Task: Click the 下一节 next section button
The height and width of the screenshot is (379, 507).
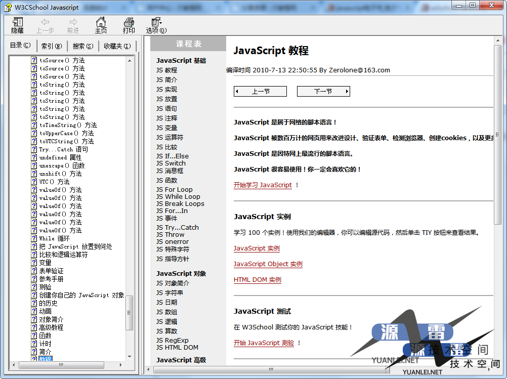Action: click(323, 91)
